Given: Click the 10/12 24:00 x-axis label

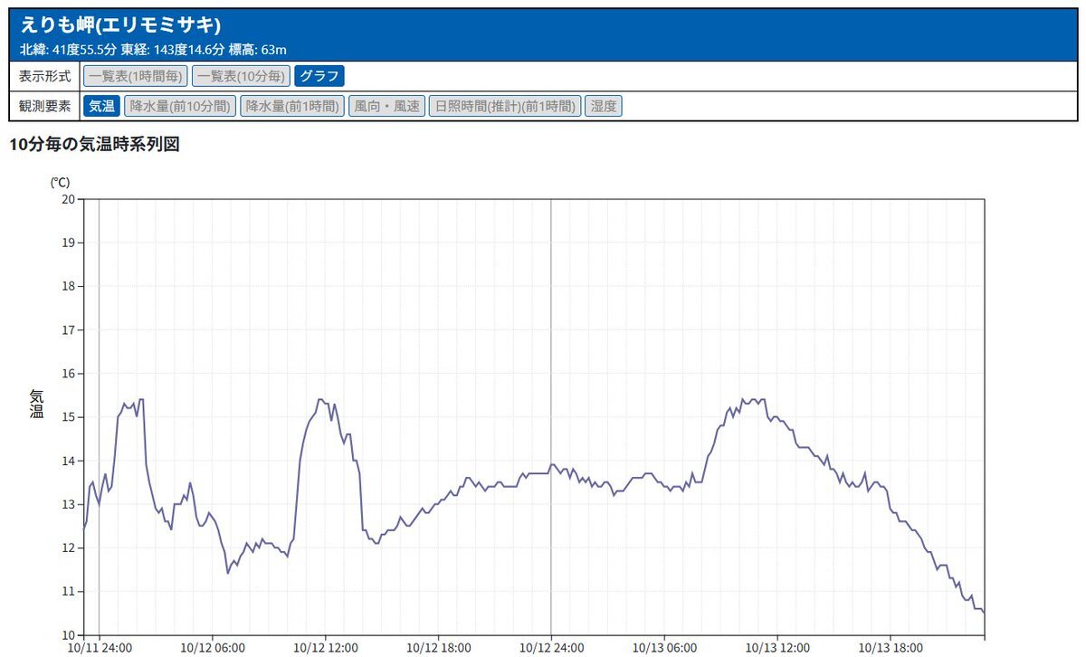Looking at the screenshot, I should [x=551, y=647].
